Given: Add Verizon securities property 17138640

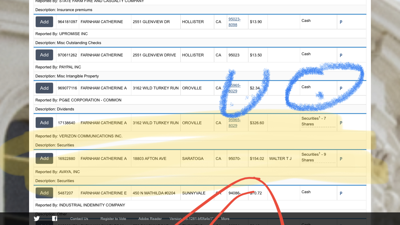Looking at the screenshot, I should click(x=44, y=123).
